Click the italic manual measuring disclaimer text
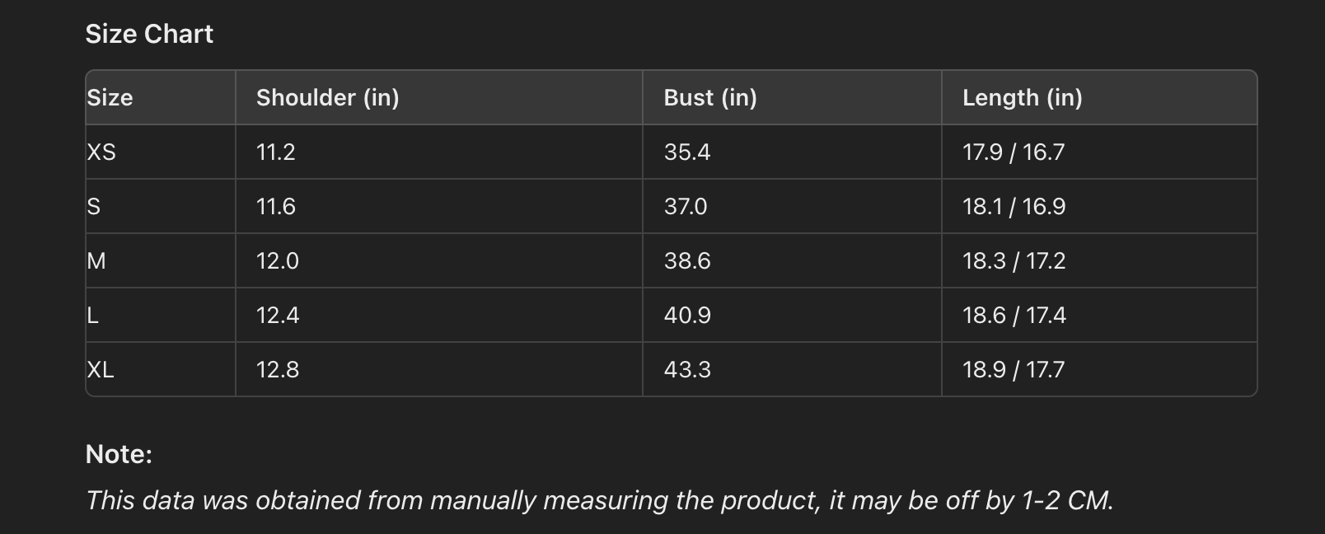Screen dimensions: 1325x534 [x=599, y=500]
